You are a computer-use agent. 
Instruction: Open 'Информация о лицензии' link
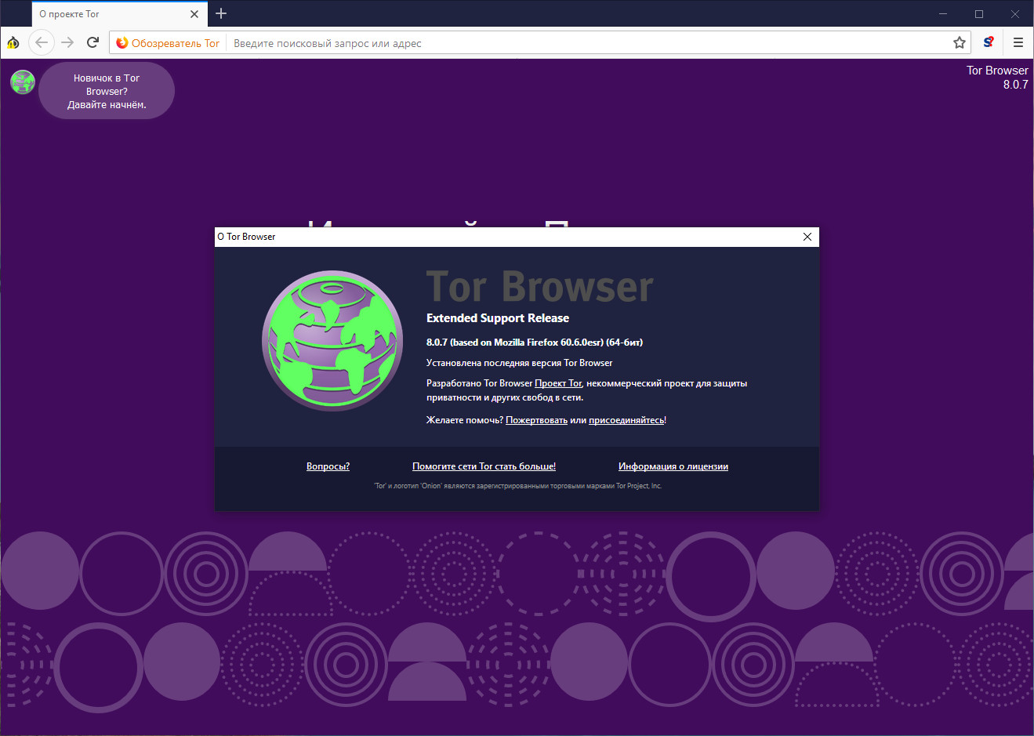(673, 466)
